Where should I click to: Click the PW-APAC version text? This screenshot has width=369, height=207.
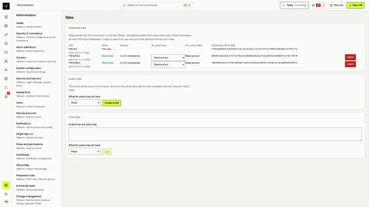[x=130, y=56]
